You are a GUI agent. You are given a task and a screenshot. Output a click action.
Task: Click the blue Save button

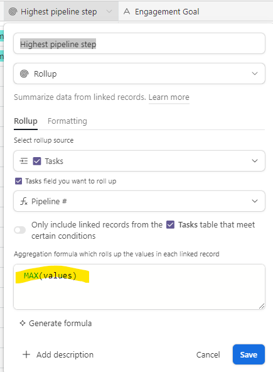tap(249, 354)
